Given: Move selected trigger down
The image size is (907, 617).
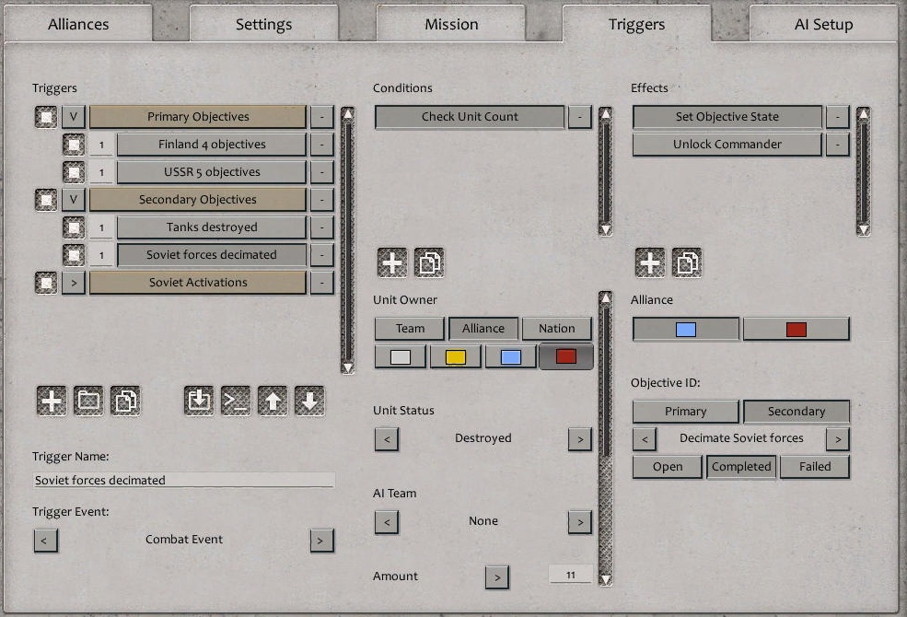Looking at the screenshot, I should 309,401.
